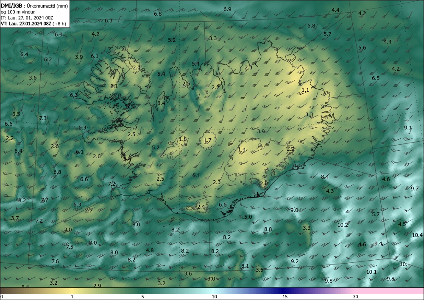Click the 7.3 precipitation value

point(43,118)
